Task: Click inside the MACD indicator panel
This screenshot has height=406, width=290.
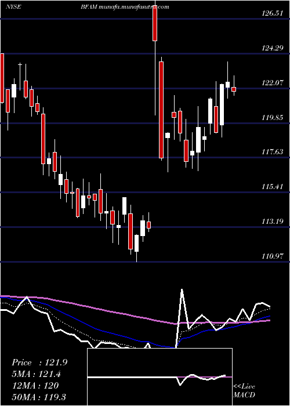Action: [x=159, y=377]
